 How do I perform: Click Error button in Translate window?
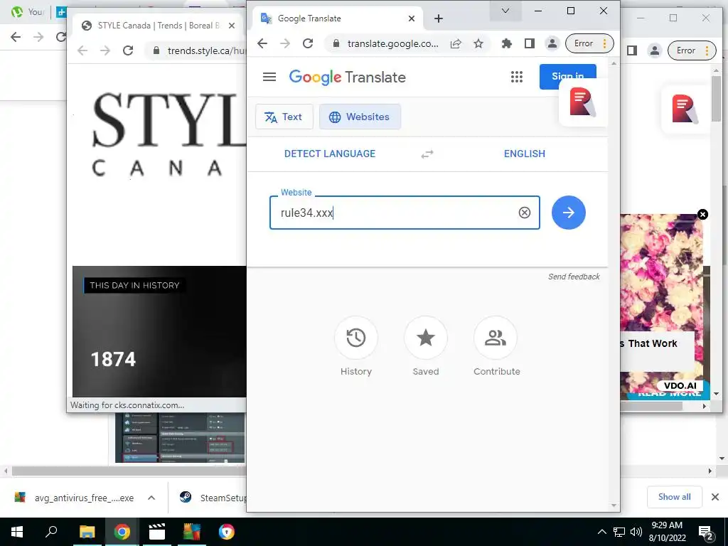tap(589, 43)
